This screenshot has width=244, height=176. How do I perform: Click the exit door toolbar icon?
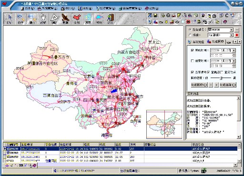pos(111,19)
